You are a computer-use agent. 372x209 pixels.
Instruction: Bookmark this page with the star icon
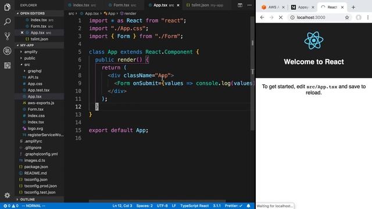coord(347,17)
